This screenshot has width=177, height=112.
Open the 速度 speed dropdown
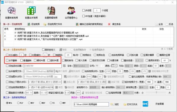[168, 66]
